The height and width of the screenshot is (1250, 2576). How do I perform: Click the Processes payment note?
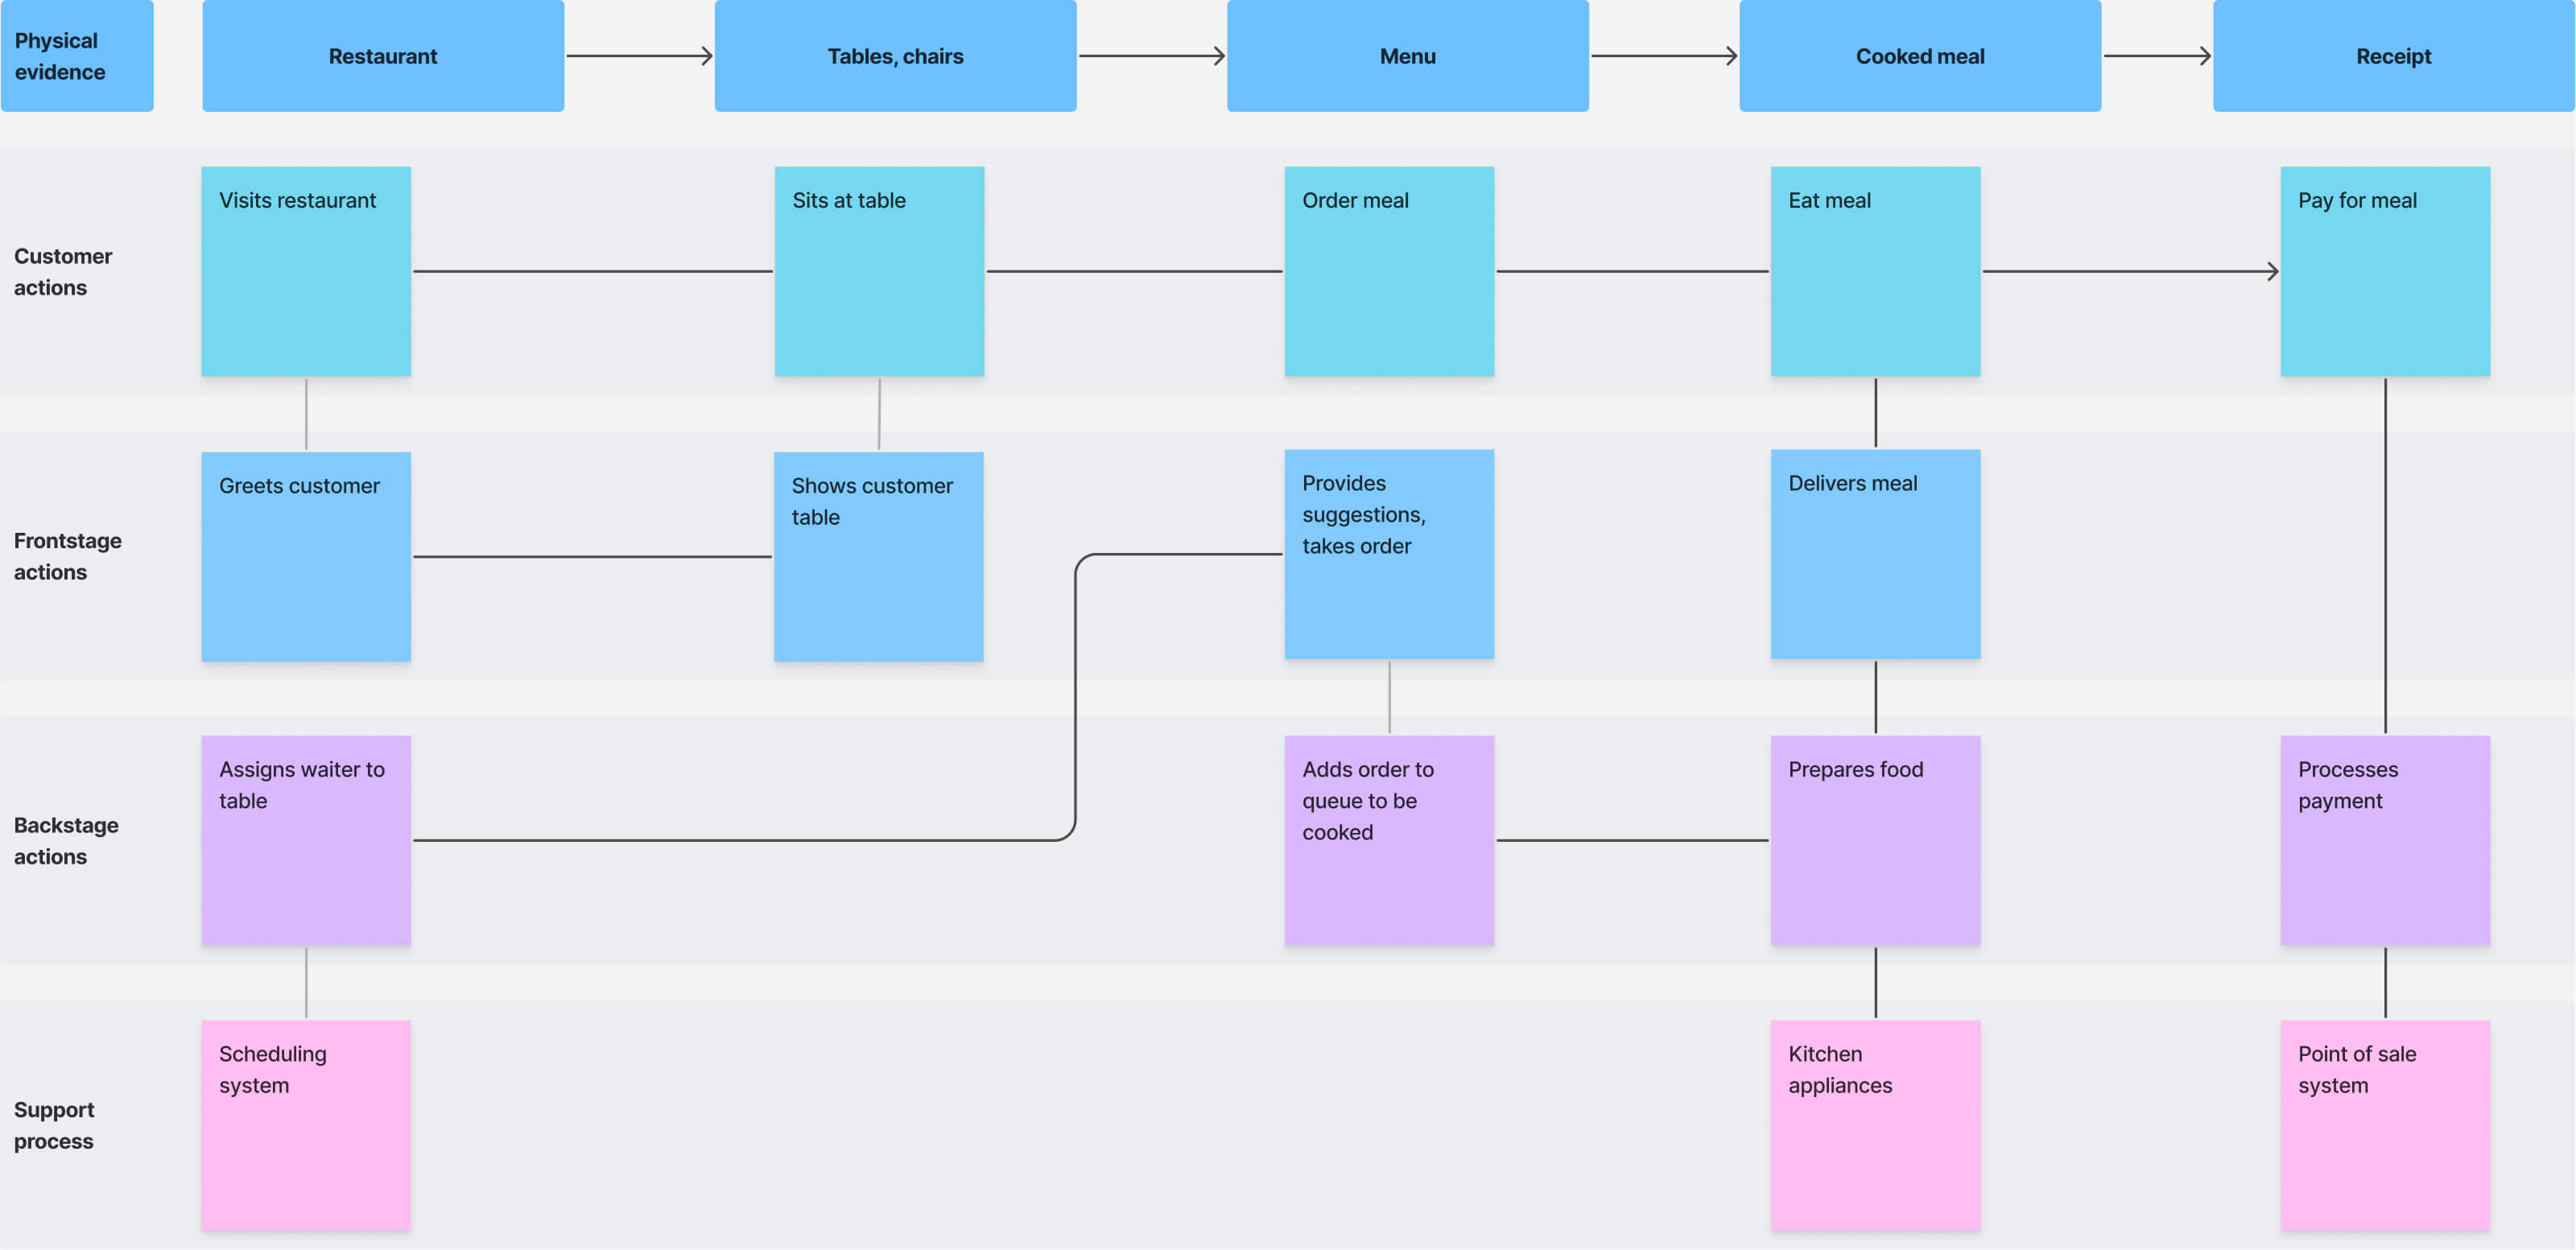pos(2385,840)
